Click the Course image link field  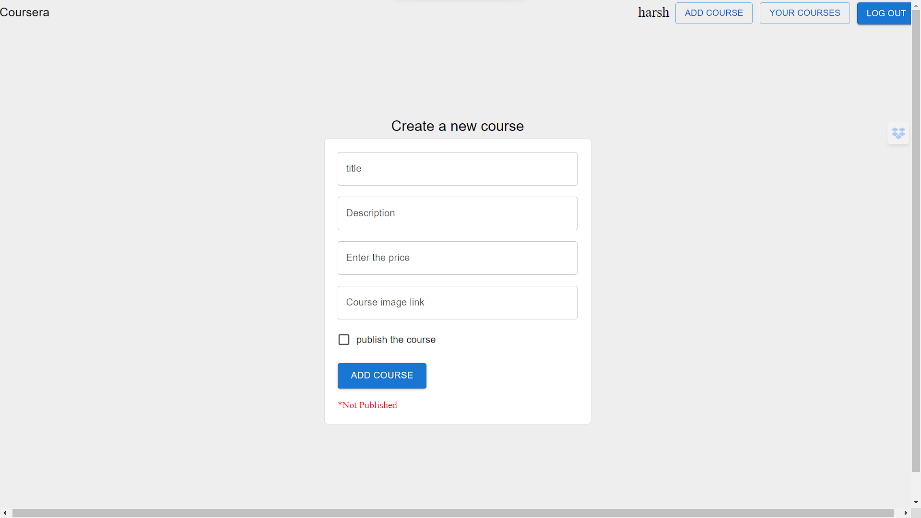457,302
